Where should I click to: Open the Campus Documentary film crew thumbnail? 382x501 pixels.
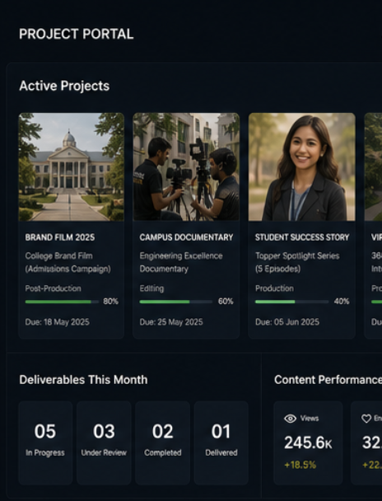tap(186, 166)
